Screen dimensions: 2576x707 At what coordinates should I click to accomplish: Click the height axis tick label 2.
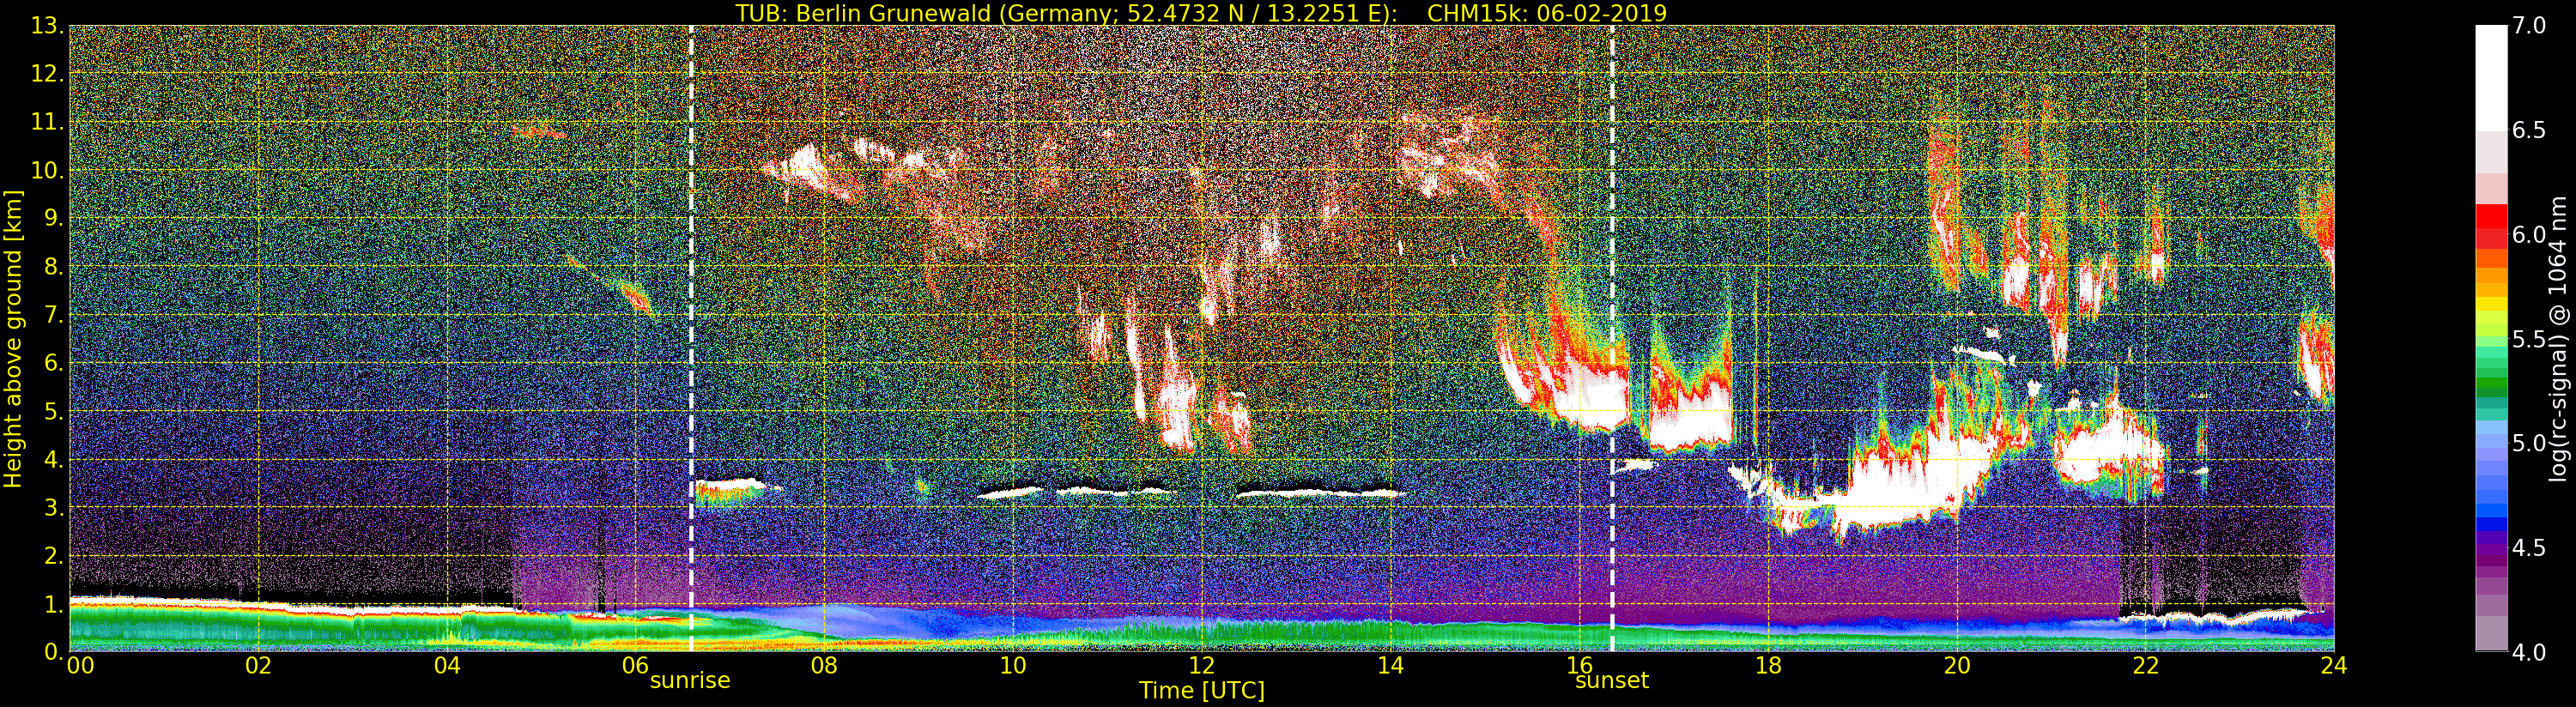pyautogui.click(x=54, y=556)
